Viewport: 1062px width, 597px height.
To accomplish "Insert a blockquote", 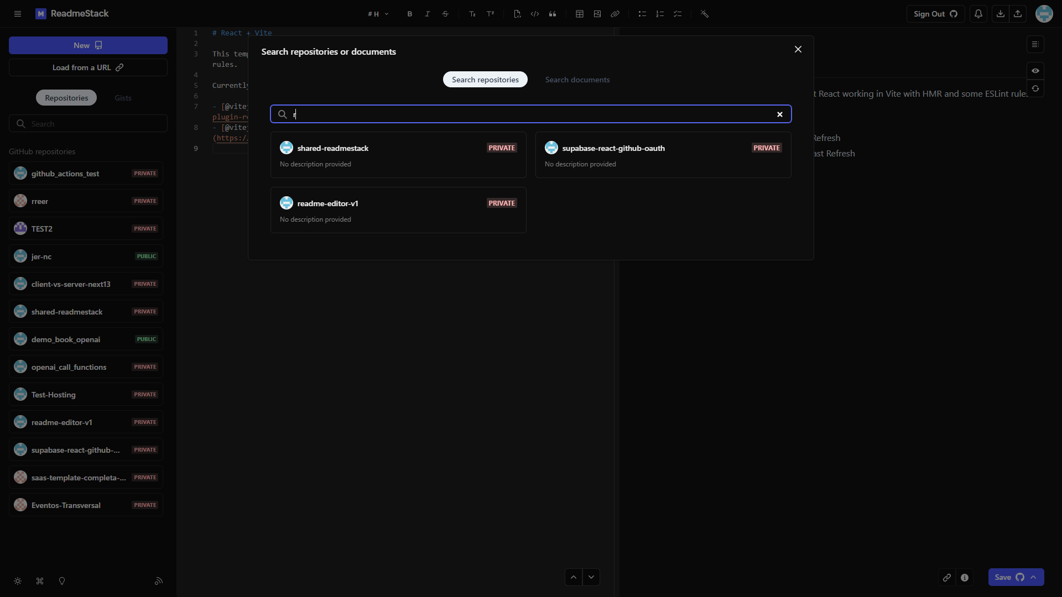I will point(553,14).
